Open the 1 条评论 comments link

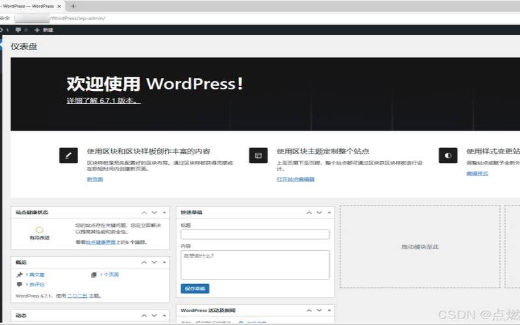point(35,285)
